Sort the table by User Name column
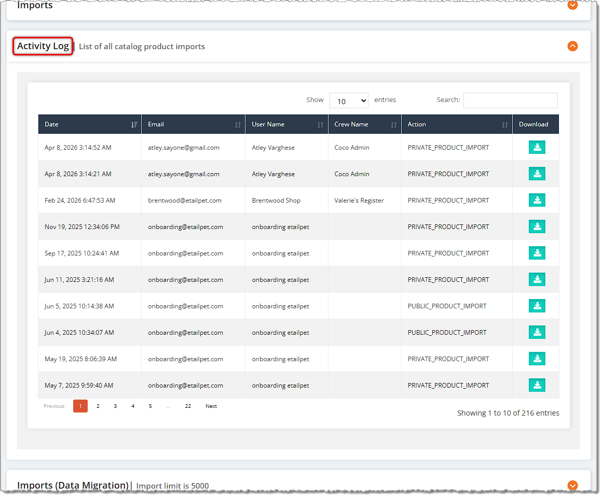 point(287,124)
